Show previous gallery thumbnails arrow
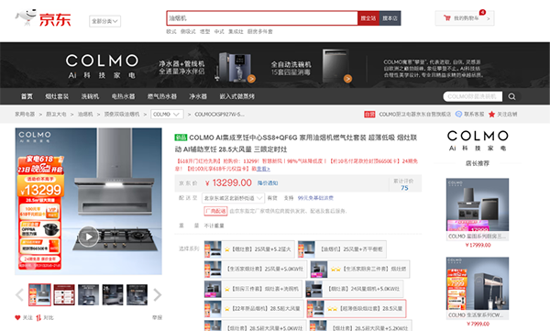 click(19, 295)
